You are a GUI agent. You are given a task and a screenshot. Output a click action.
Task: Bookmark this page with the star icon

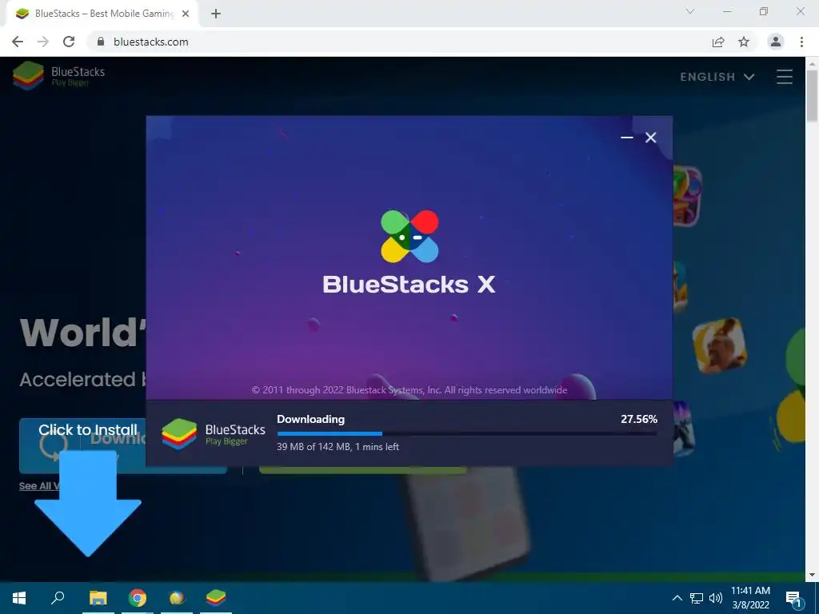pos(744,42)
